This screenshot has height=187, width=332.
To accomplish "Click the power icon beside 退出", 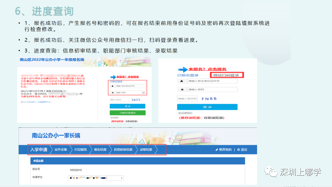I will coord(239,149).
